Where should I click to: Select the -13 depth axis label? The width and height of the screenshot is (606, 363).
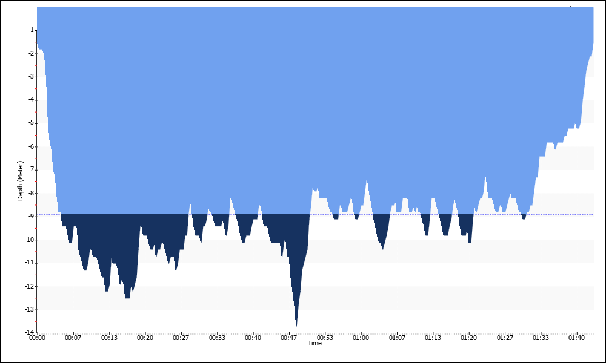tap(30, 309)
